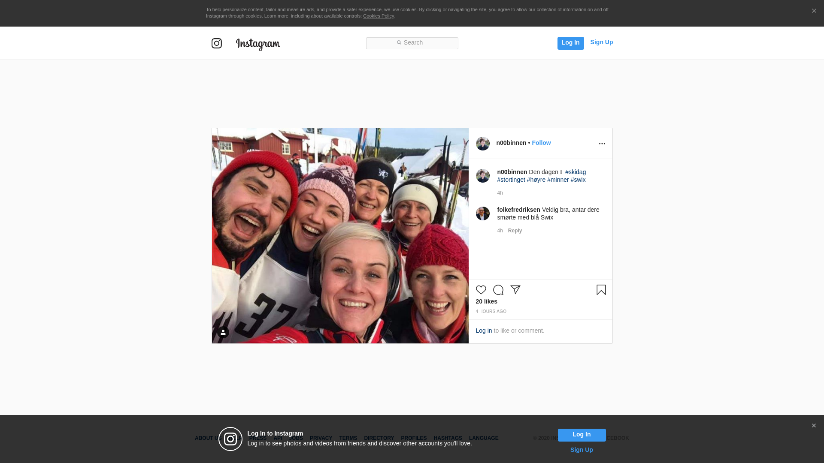
Task: Click Log in link below likes
Action: [x=484, y=331]
